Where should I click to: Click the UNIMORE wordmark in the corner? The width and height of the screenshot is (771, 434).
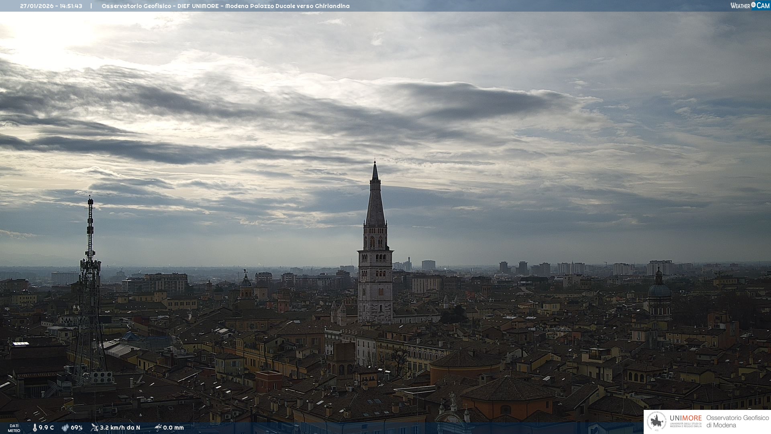pyautogui.click(x=686, y=418)
